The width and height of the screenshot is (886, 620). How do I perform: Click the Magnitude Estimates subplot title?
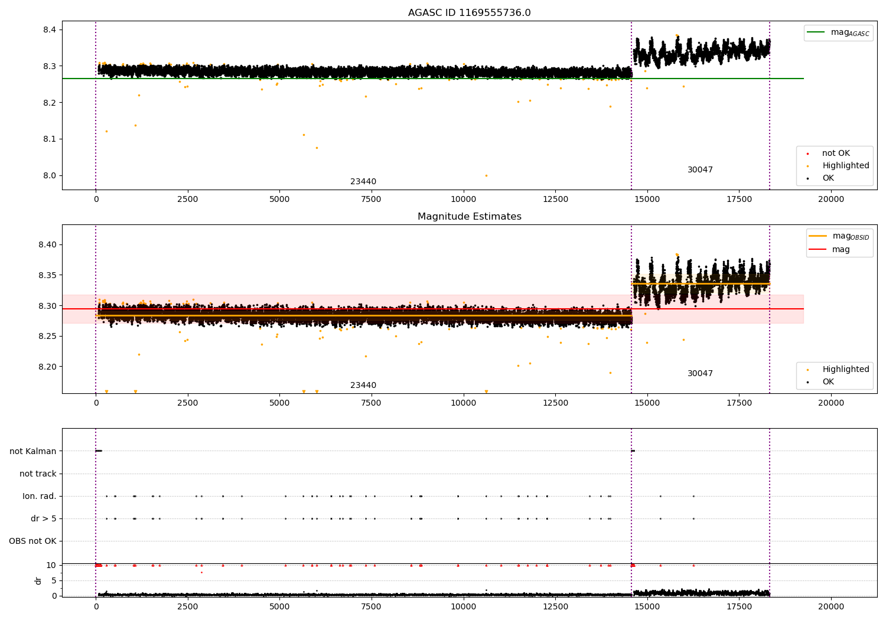[x=469, y=217]
